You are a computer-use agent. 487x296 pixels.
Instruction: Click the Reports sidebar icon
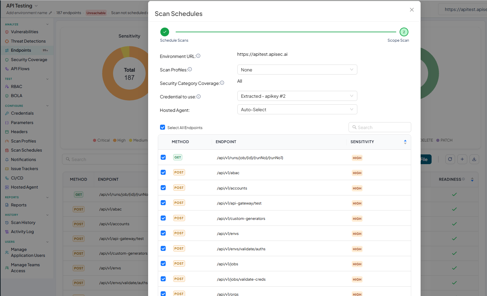tap(7, 205)
